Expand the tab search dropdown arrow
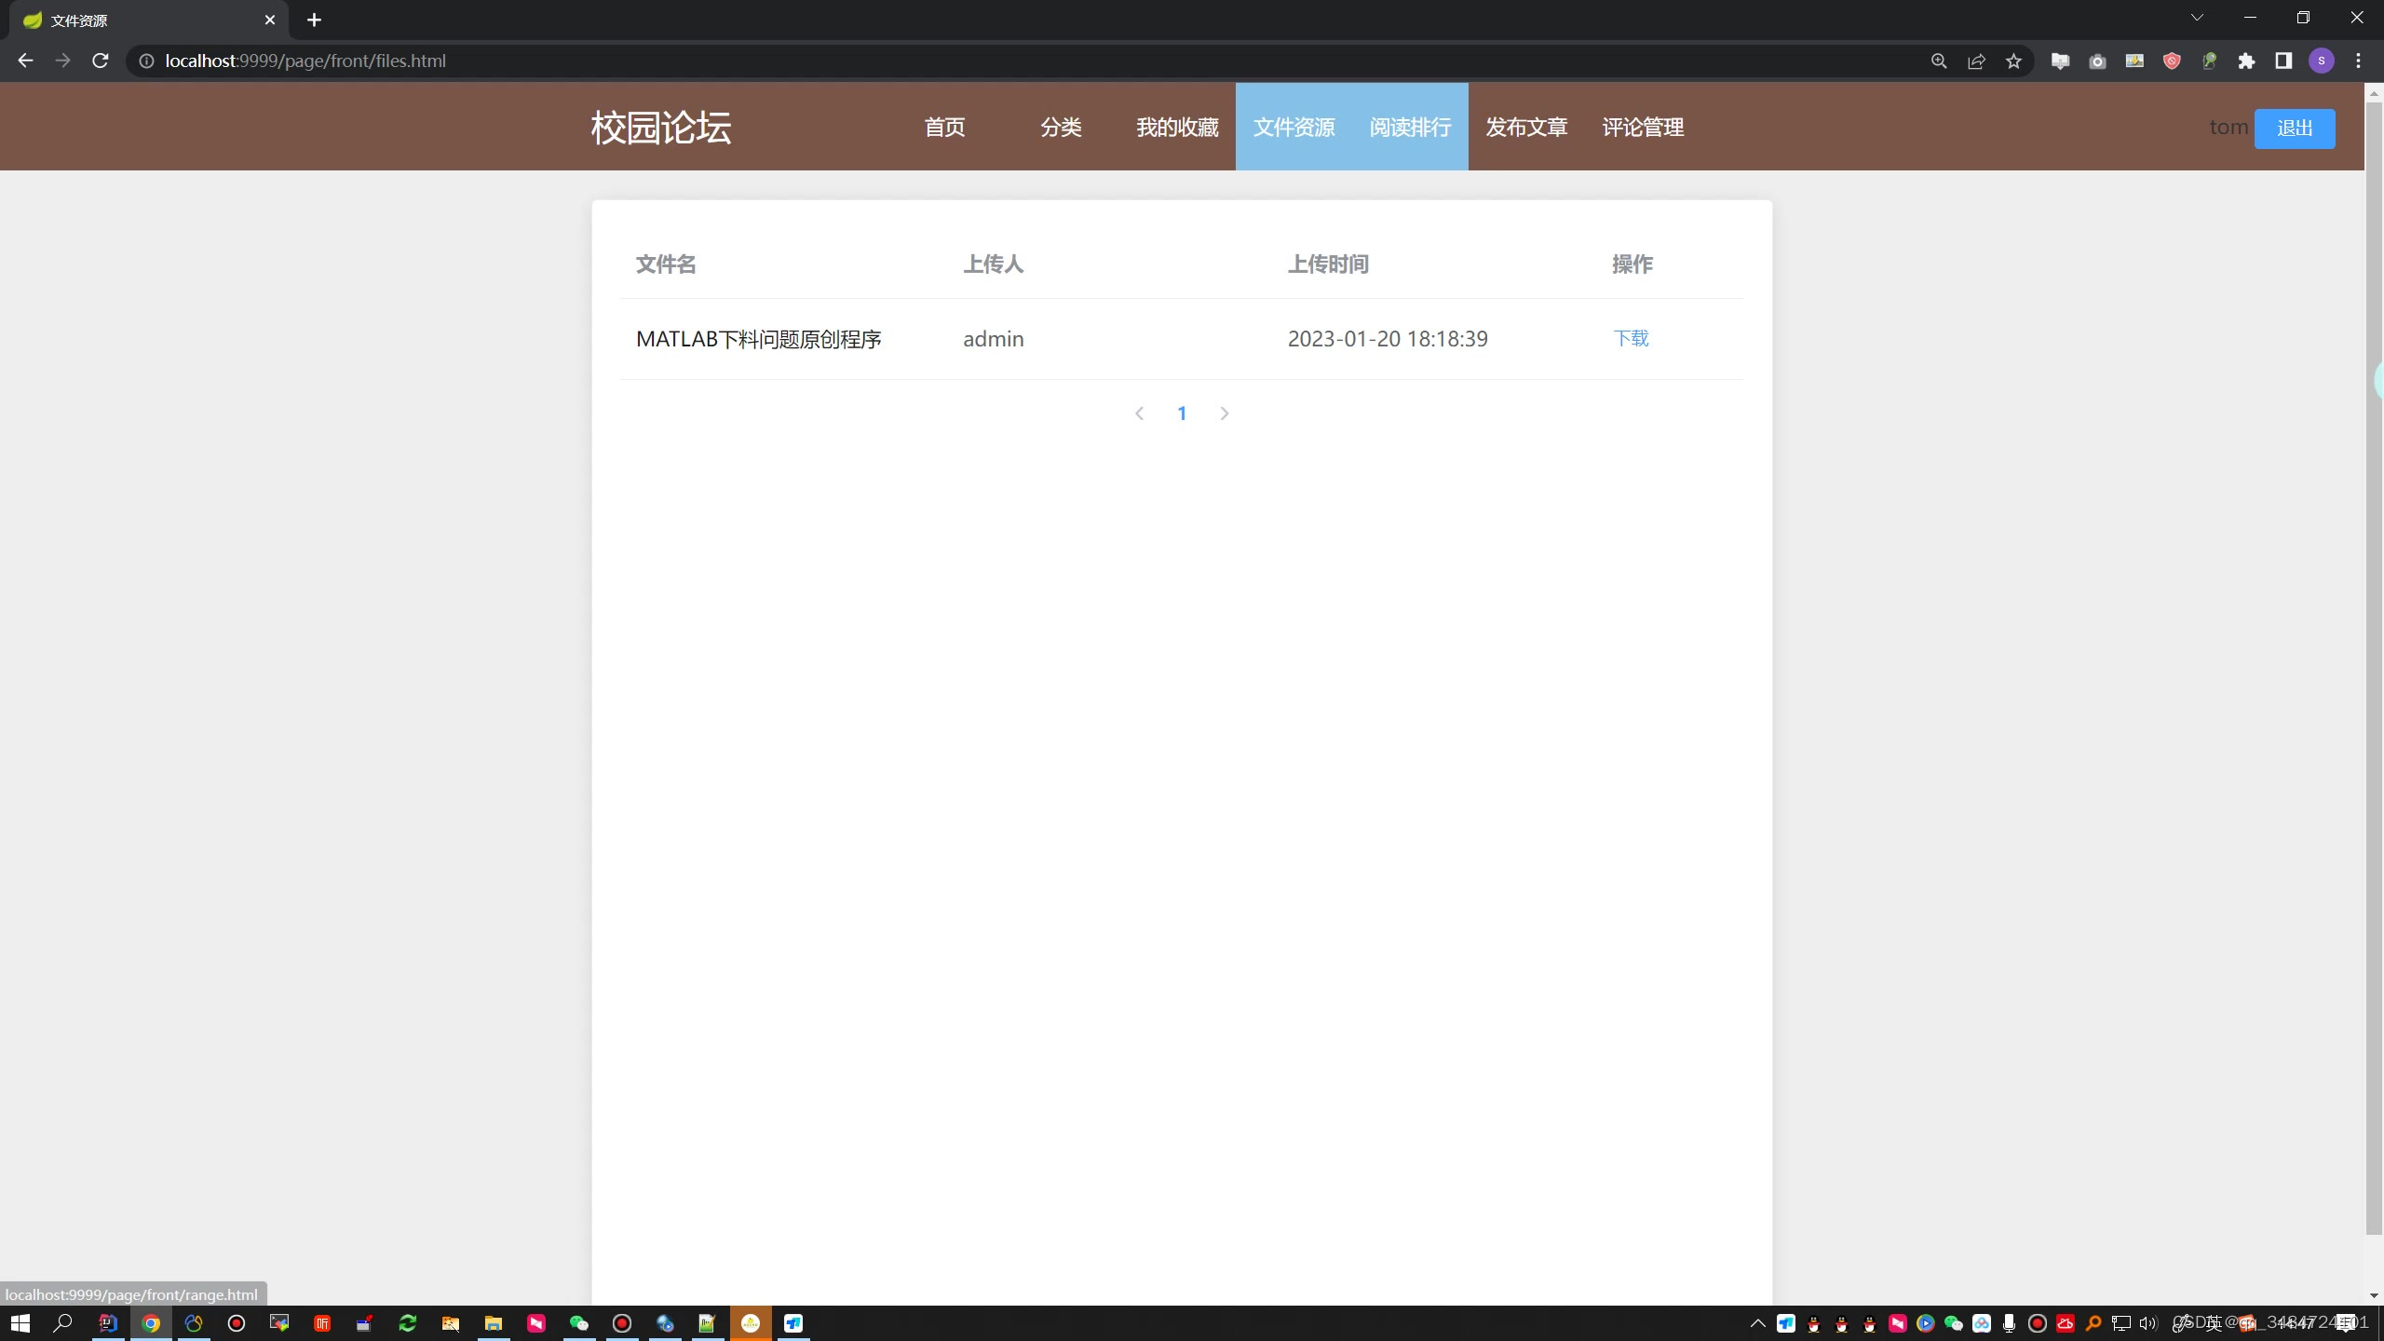2384x1341 pixels. pos(2197,18)
